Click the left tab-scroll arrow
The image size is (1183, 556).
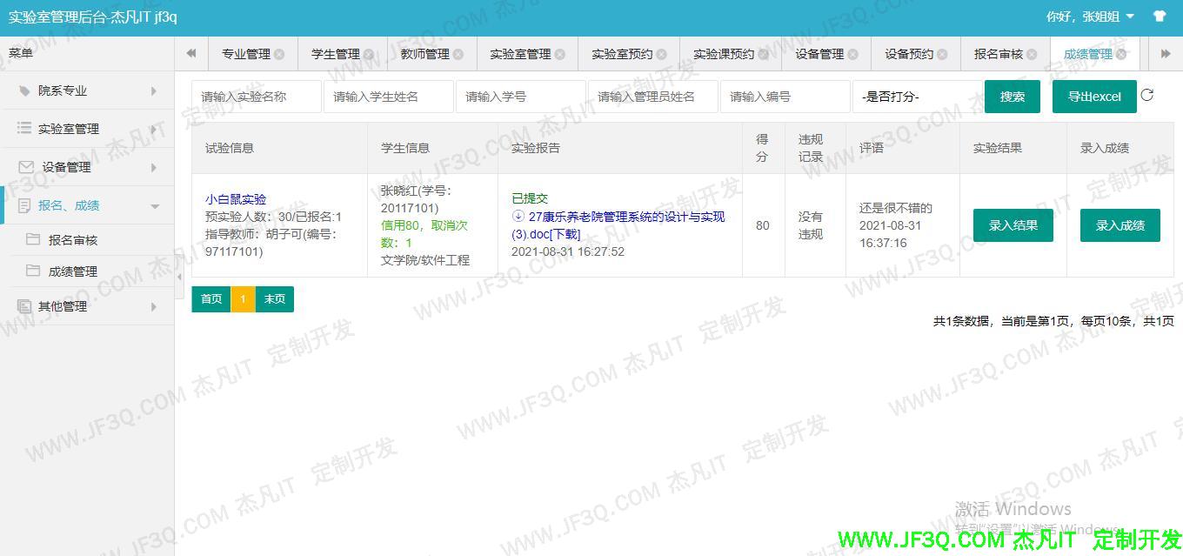click(x=191, y=53)
